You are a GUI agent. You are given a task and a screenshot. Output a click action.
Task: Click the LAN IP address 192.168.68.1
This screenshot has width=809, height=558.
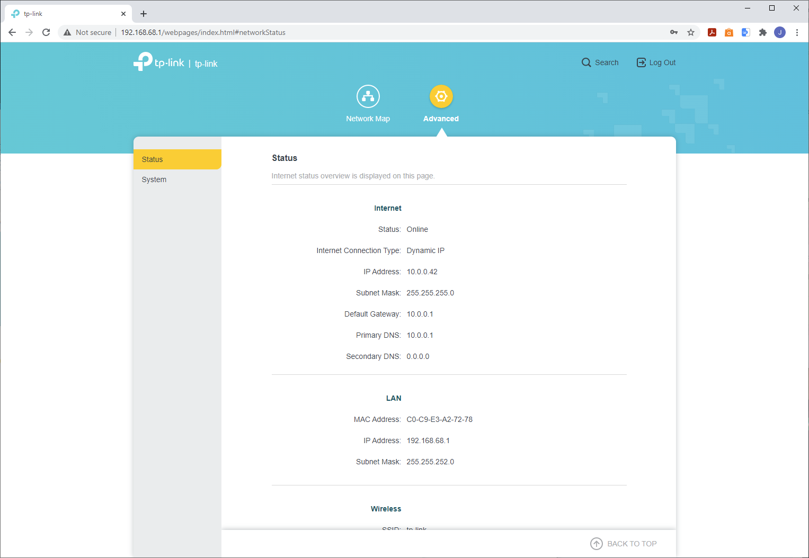428,440
